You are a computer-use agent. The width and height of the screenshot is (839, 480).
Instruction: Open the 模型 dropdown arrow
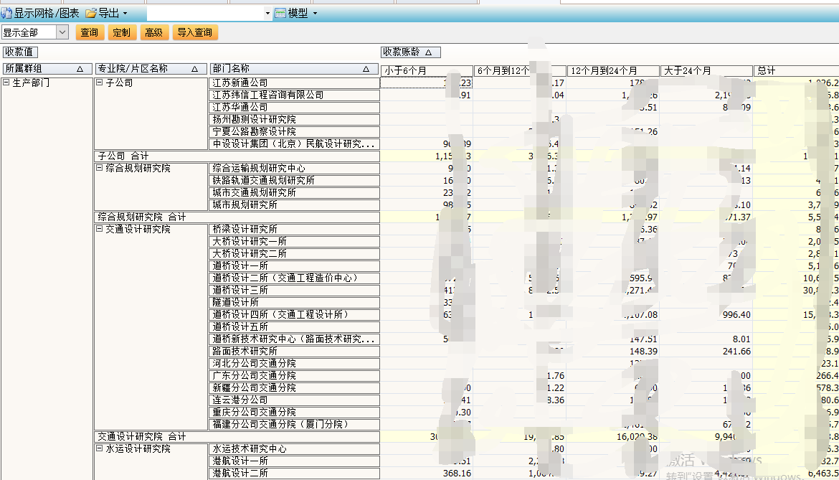coord(315,14)
